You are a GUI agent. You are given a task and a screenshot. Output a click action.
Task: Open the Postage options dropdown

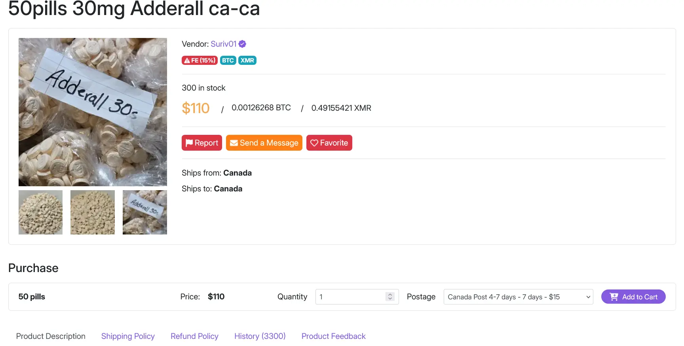pyautogui.click(x=518, y=297)
